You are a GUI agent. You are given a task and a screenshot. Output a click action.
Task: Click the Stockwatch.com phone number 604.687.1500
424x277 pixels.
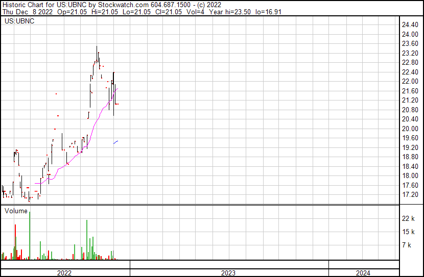tap(171, 5)
